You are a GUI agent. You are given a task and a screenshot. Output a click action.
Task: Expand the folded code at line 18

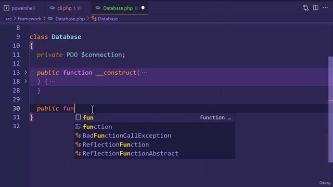tap(25, 81)
